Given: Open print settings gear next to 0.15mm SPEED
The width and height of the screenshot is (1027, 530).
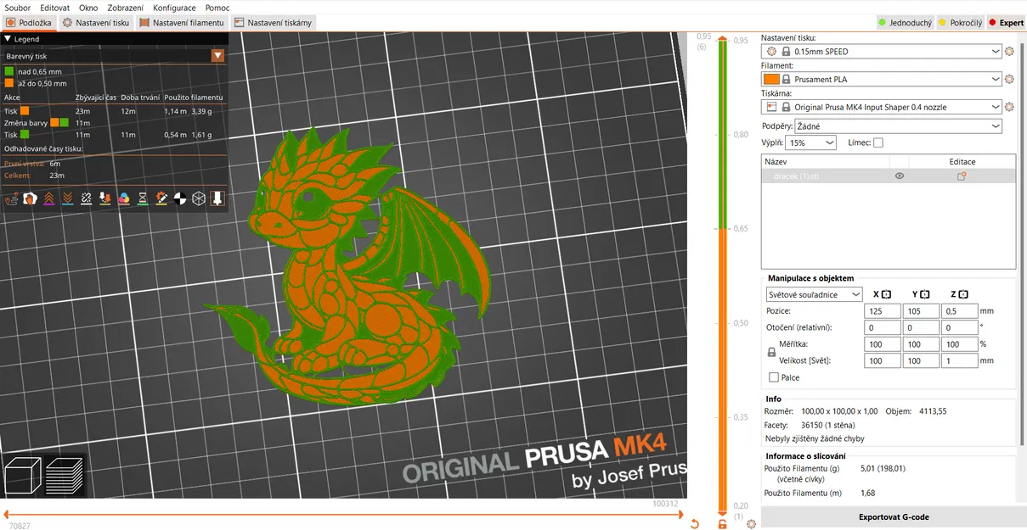Looking at the screenshot, I should pos(1009,52).
